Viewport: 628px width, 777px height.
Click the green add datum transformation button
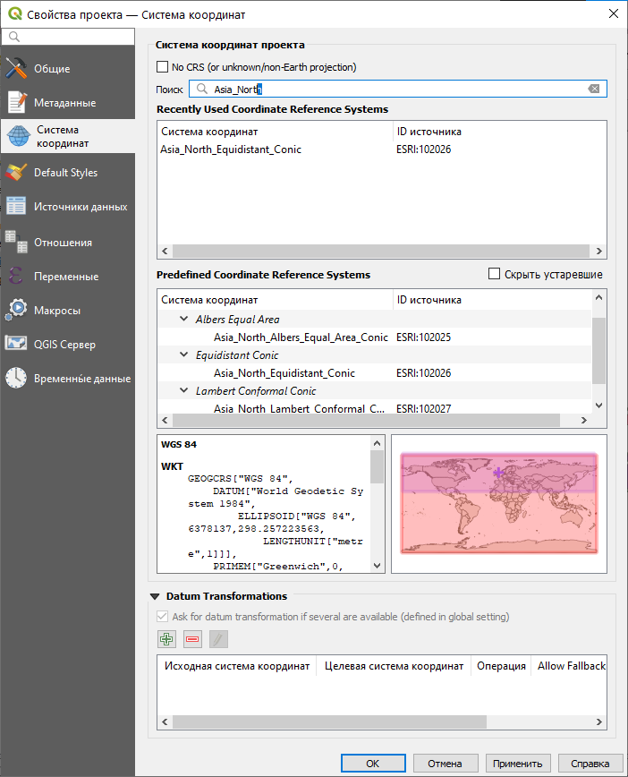point(165,639)
